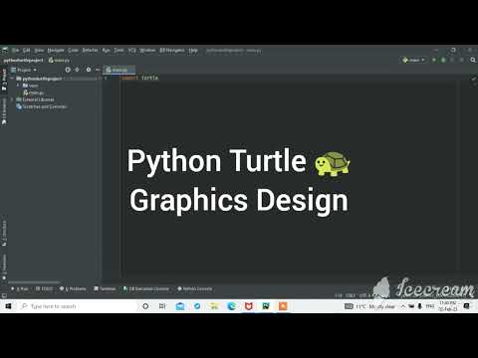Viewport: 478px width, 358px height.
Task: Open the Terminal tool window tab
Action: [105, 289]
